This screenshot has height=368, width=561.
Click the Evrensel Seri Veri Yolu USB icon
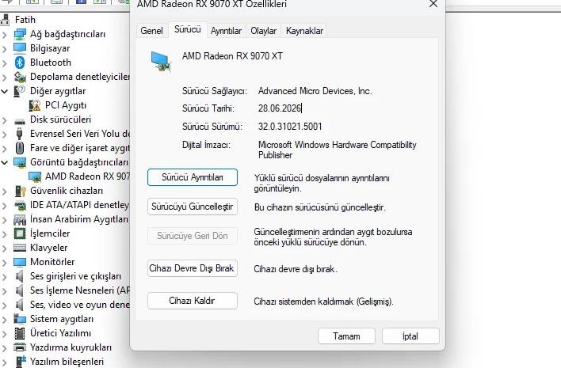[20, 134]
